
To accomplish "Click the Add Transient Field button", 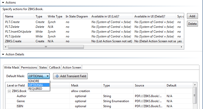I will pos(70,76).
